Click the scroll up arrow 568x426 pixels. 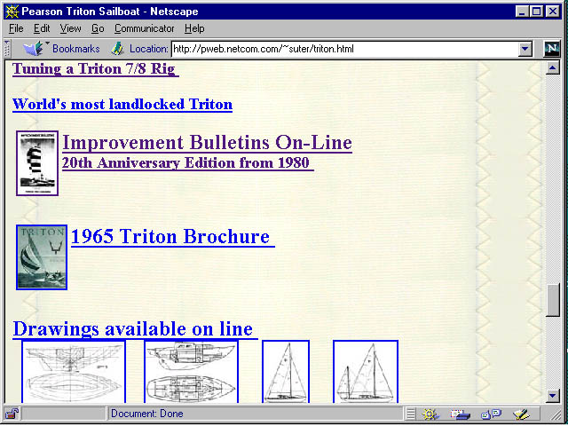552,67
